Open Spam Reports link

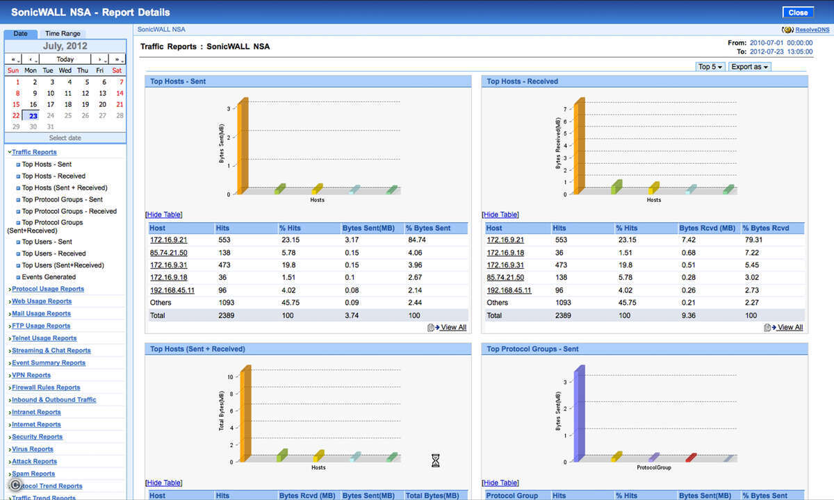(33, 474)
